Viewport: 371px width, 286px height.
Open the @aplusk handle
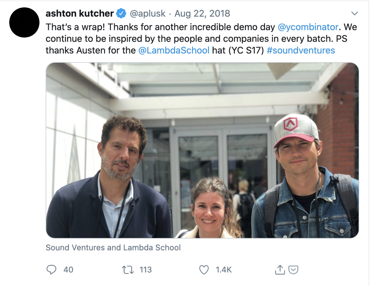click(147, 14)
